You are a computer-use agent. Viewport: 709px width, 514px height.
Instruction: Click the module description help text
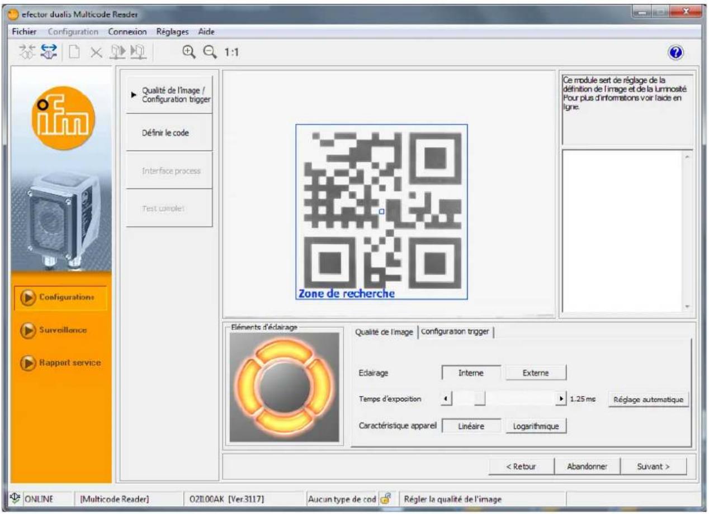[x=626, y=94]
